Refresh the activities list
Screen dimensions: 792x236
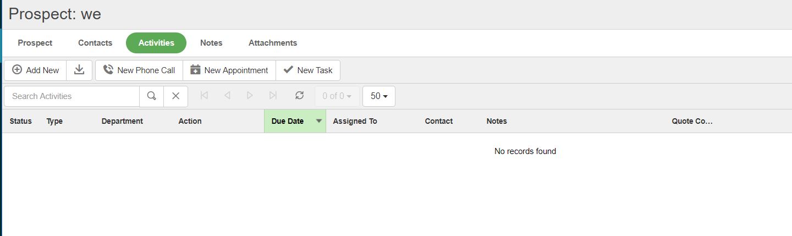pyautogui.click(x=299, y=96)
